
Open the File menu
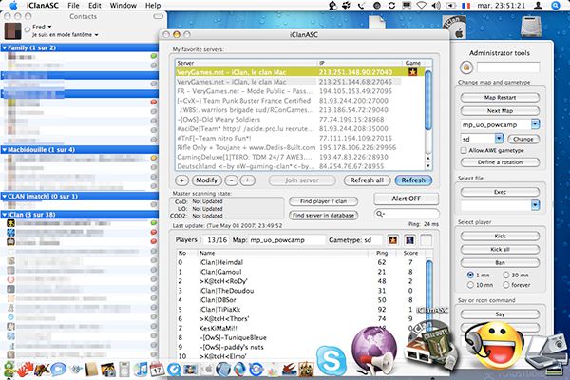tap(73, 6)
